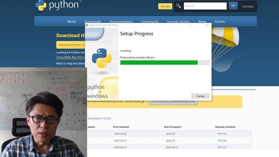279x157 pixels.
Task: Click the Release schedule column header
Action: [x=225, y=127]
